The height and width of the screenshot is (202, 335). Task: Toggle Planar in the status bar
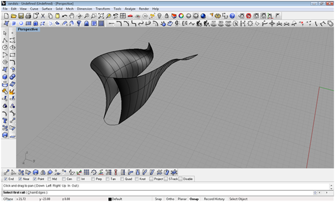coord(182,199)
